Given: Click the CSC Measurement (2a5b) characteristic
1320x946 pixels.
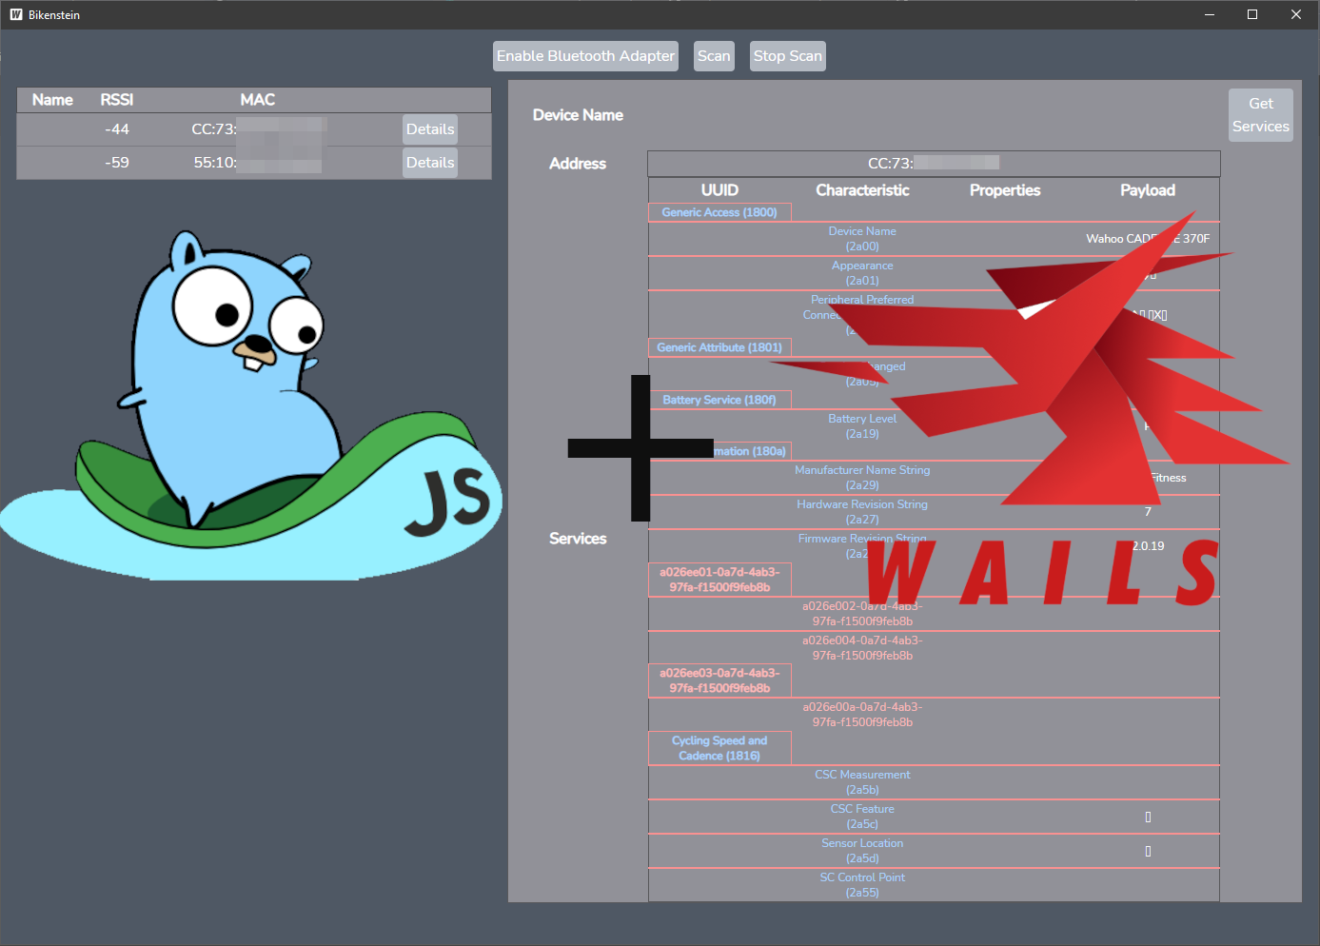Looking at the screenshot, I should (862, 782).
